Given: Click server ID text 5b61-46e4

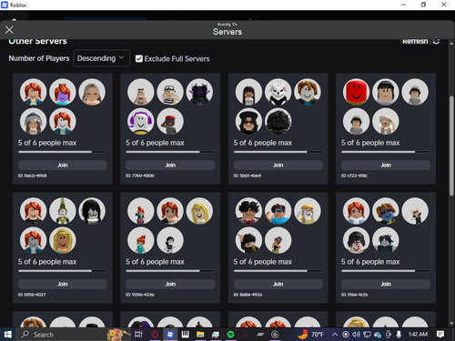Looking at the screenshot, I should 248,176.
